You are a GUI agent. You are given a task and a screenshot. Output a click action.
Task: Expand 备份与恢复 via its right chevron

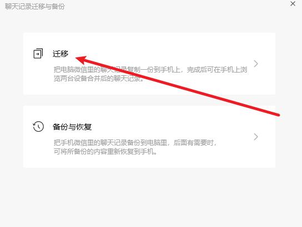tap(256, 137)
